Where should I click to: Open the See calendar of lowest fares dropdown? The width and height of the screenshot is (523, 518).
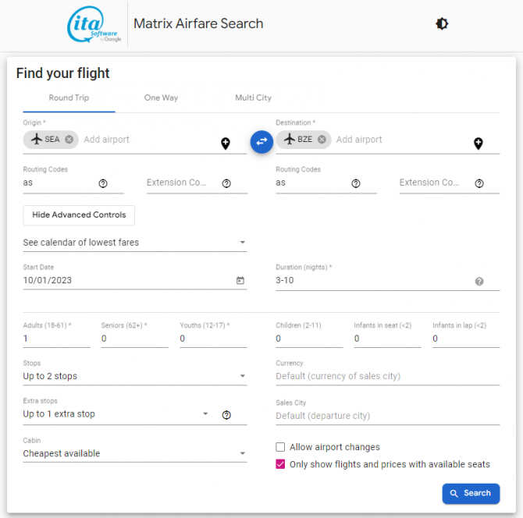(134, 243)
